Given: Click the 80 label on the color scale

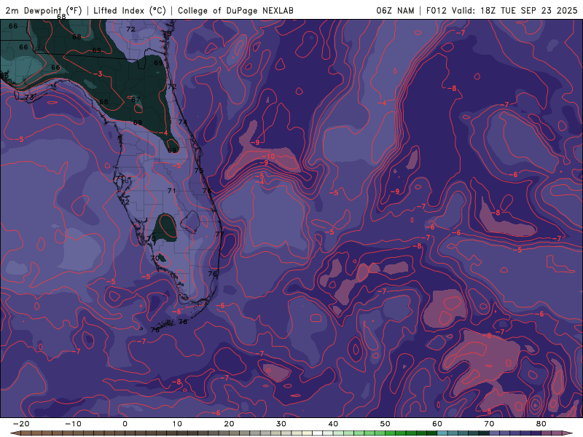Looking at the screenshot, I should [x=541, y=424].
